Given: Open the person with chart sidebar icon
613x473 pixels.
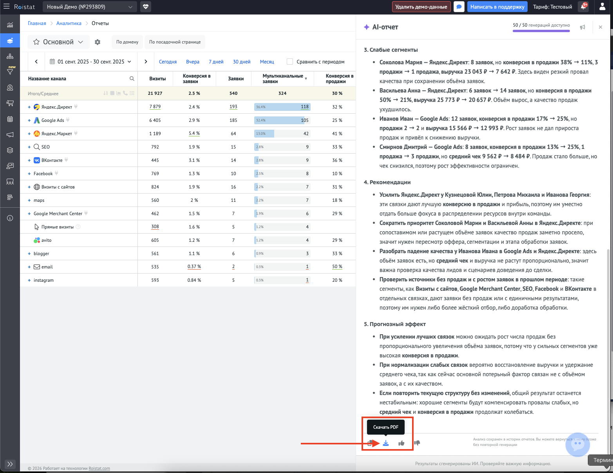Looking at the screenshot, I should tap(10, 166).
